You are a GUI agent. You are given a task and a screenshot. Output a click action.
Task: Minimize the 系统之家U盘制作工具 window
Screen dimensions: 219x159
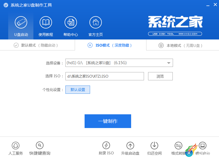click(208, 5)
